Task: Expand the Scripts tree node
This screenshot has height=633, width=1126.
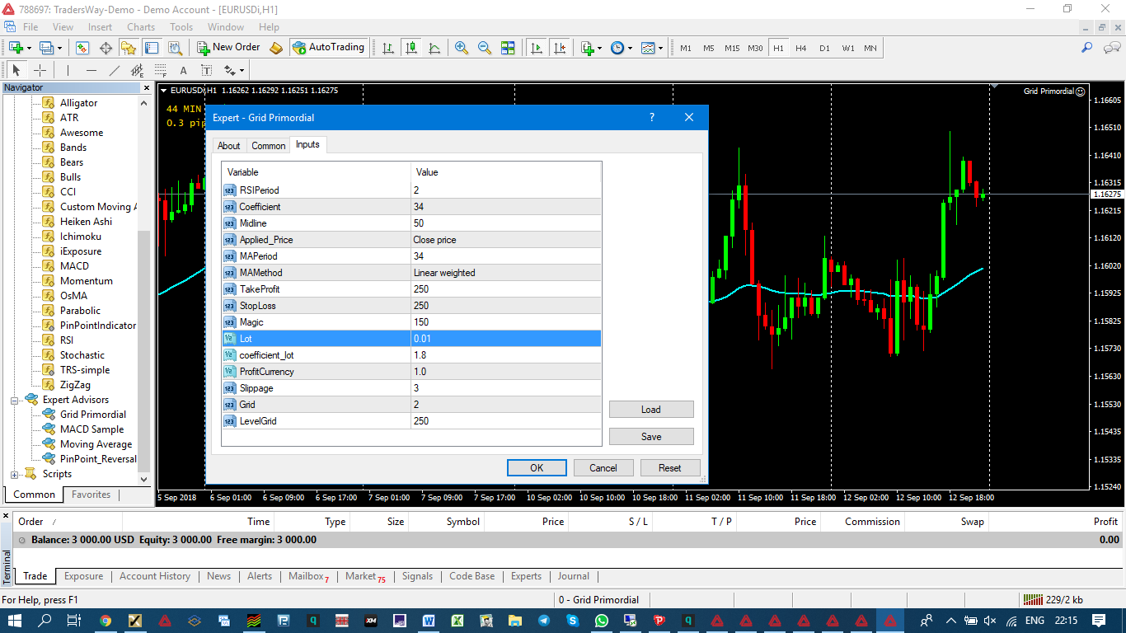Action: [x=14, y=474]
